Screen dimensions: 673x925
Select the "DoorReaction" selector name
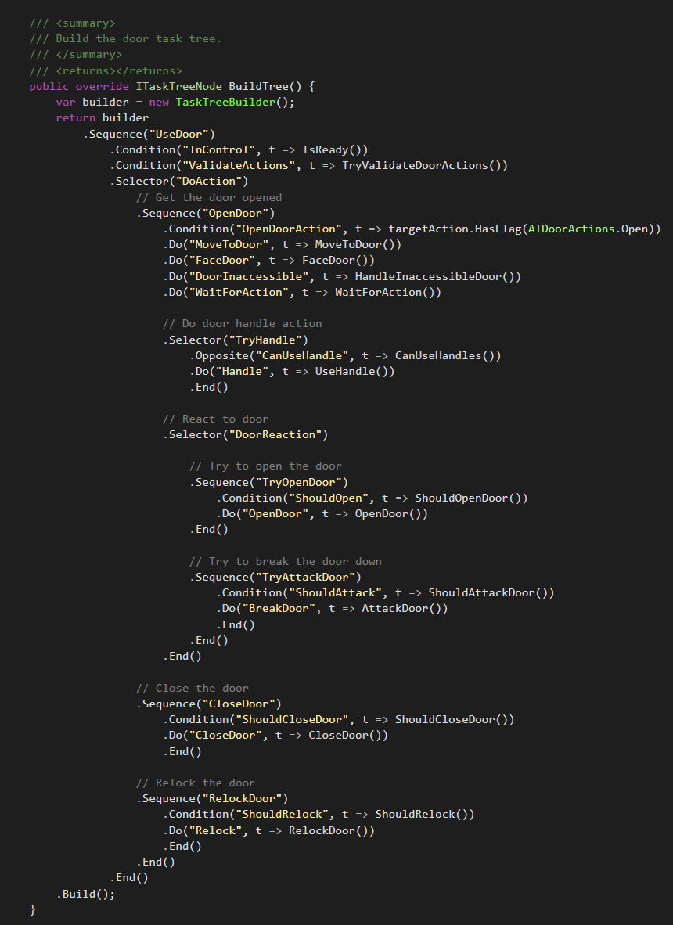click(275, 435)
